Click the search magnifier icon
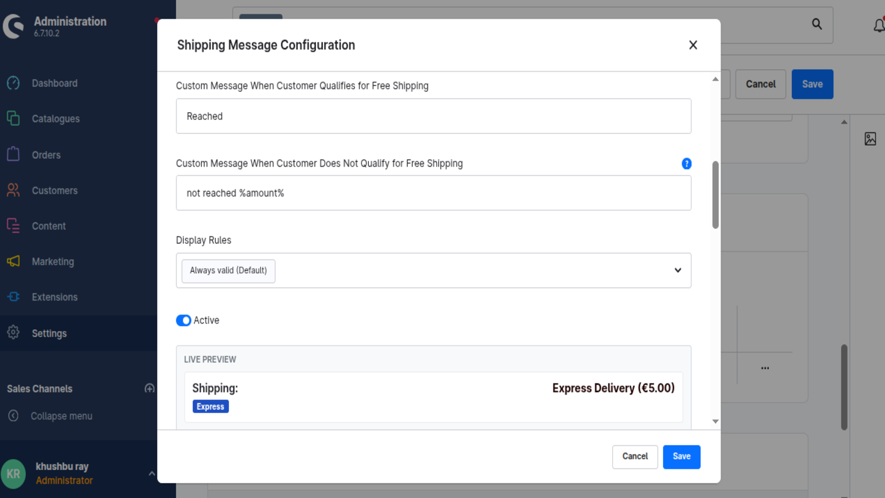 point(817,24)
